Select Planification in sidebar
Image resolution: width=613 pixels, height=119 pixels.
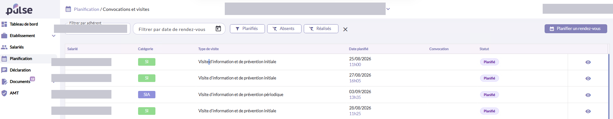21,59
